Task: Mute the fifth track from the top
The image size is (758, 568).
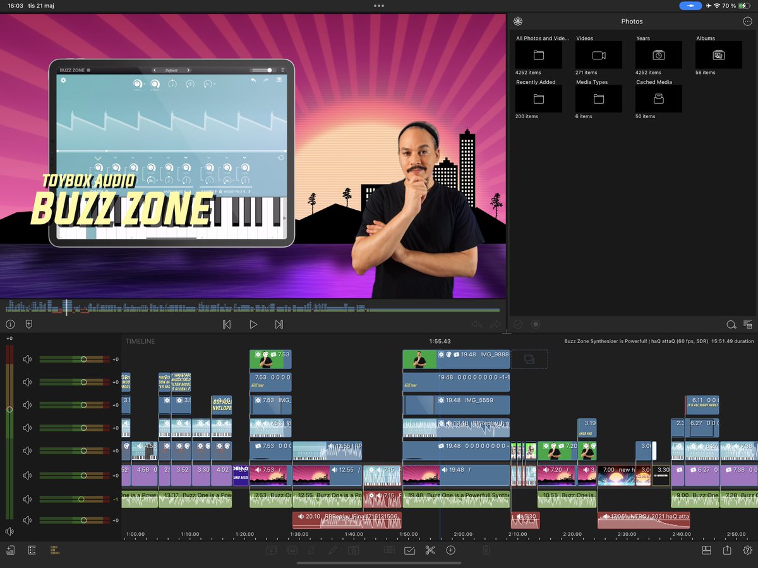Action: point(27,450)
